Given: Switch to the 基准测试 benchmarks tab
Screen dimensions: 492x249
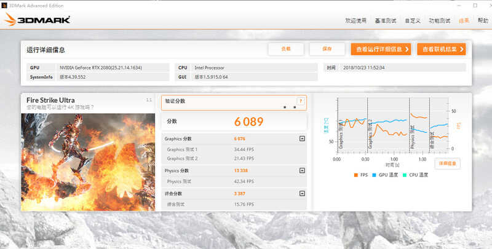Looking at the screenshot, I should pos(386,21).
